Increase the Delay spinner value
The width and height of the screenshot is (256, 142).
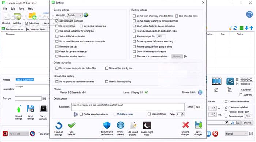point(183,113)
